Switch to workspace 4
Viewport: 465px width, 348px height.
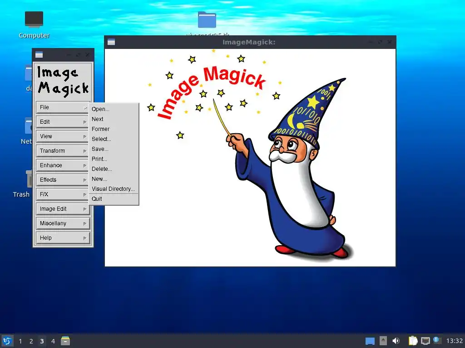point(53,341)
